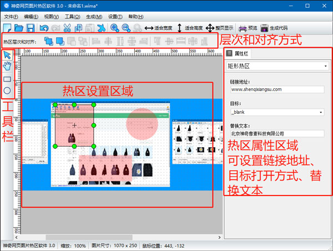Open the 视图(V) menu

(x=52, y=17)
